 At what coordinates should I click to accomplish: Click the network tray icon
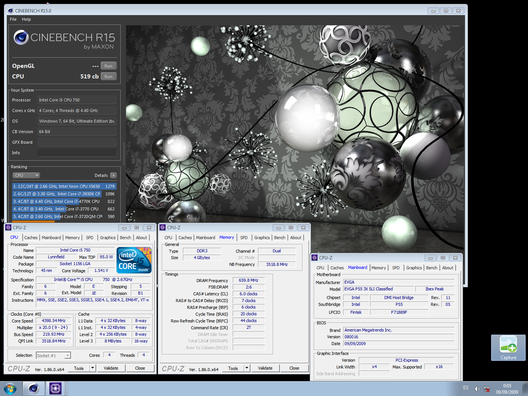pos(487,388)
